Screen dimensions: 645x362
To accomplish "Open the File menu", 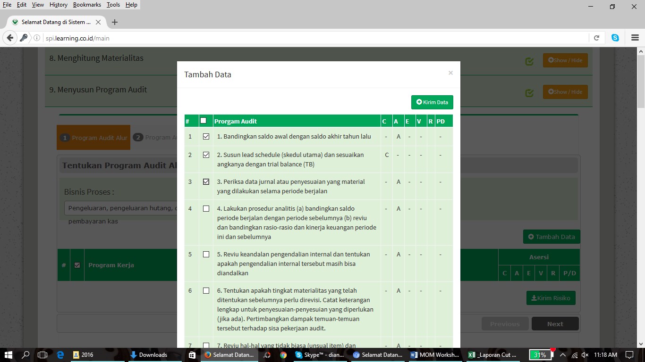I will [x=7, y=5].
